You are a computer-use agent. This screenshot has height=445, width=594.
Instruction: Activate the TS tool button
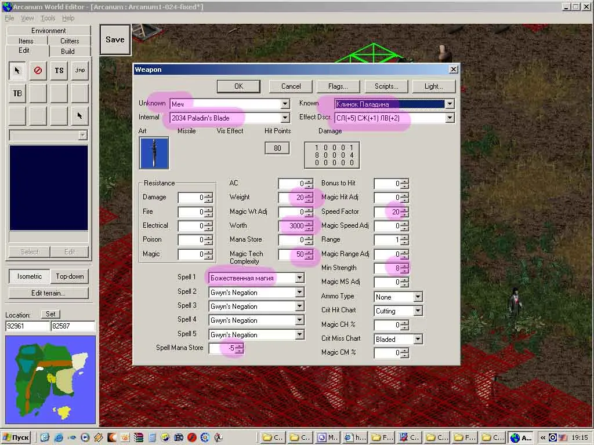click(x=59, y=70)
